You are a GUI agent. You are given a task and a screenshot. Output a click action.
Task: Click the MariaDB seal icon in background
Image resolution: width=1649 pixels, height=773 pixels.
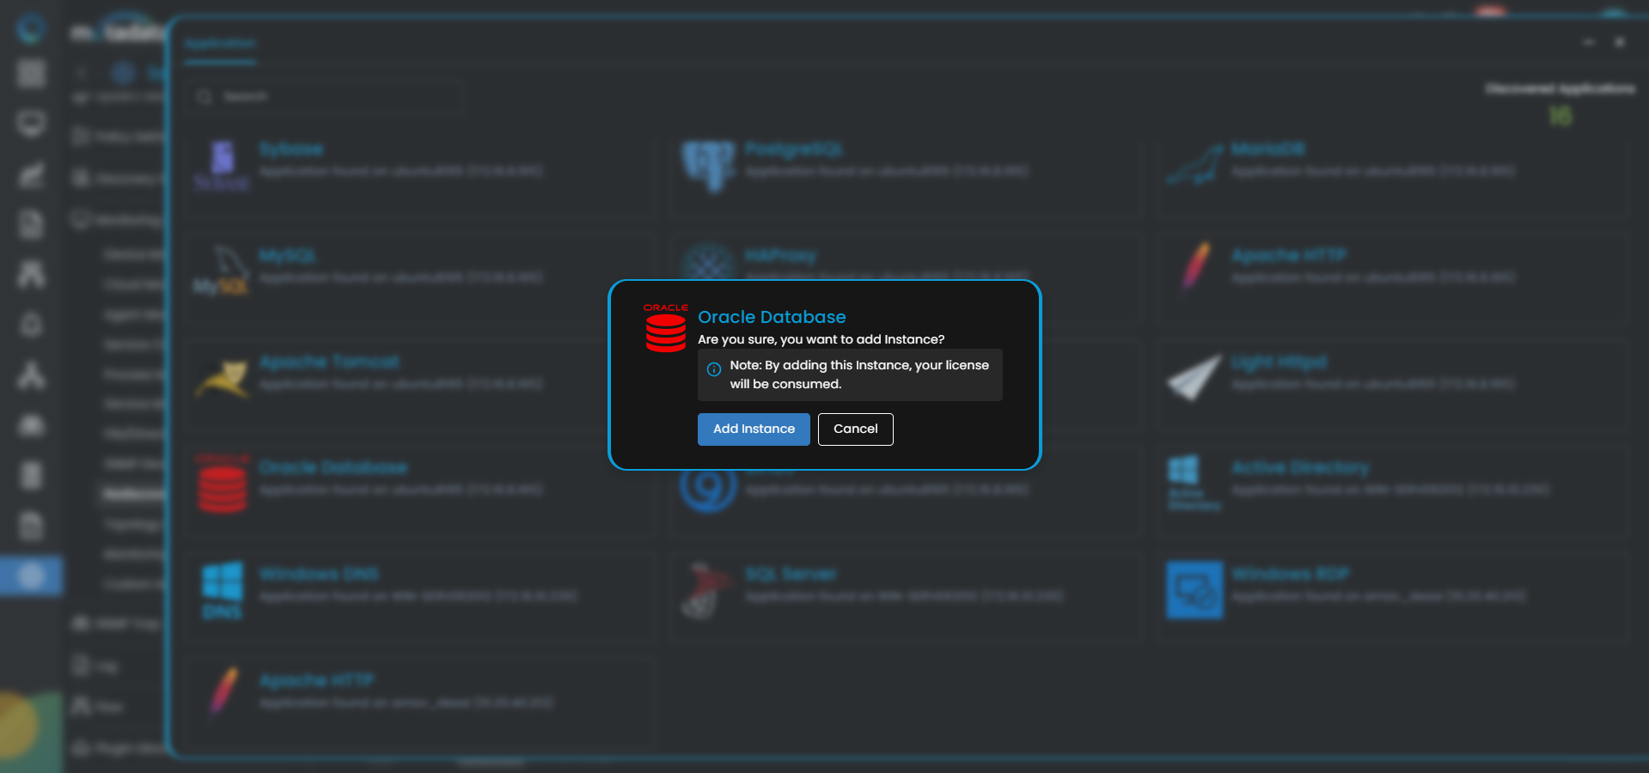1194,166
